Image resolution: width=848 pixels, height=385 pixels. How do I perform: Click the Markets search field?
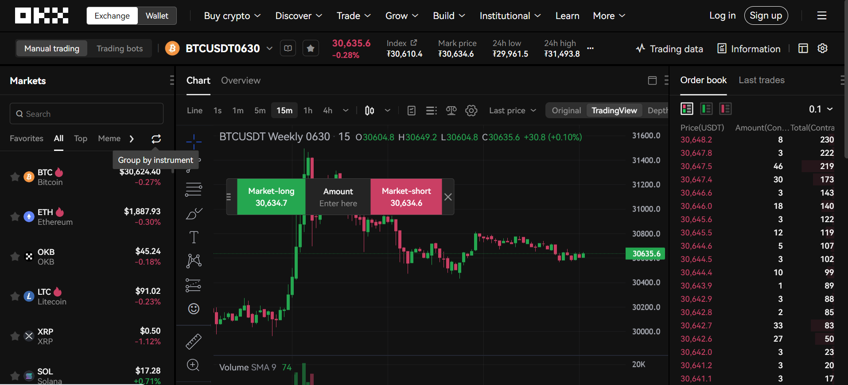(x=87, y=114)
